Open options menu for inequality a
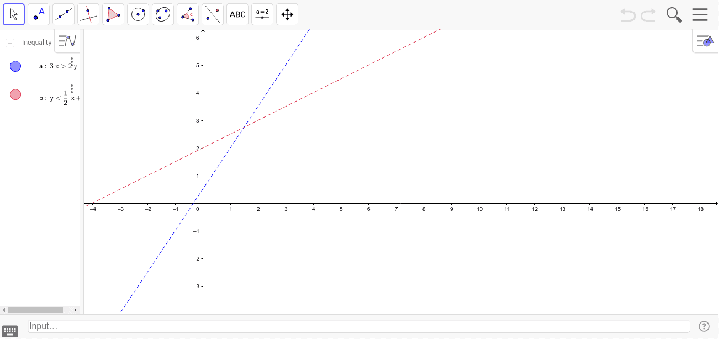 point(71,62)
